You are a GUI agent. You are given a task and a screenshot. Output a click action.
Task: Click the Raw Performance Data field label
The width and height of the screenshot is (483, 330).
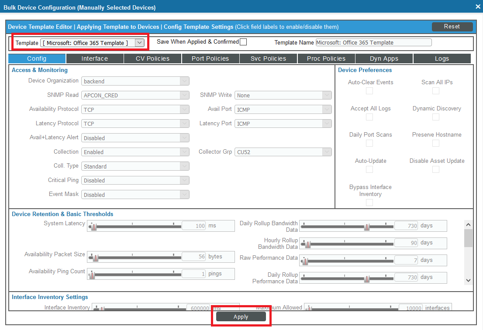(x=269, y=258)
